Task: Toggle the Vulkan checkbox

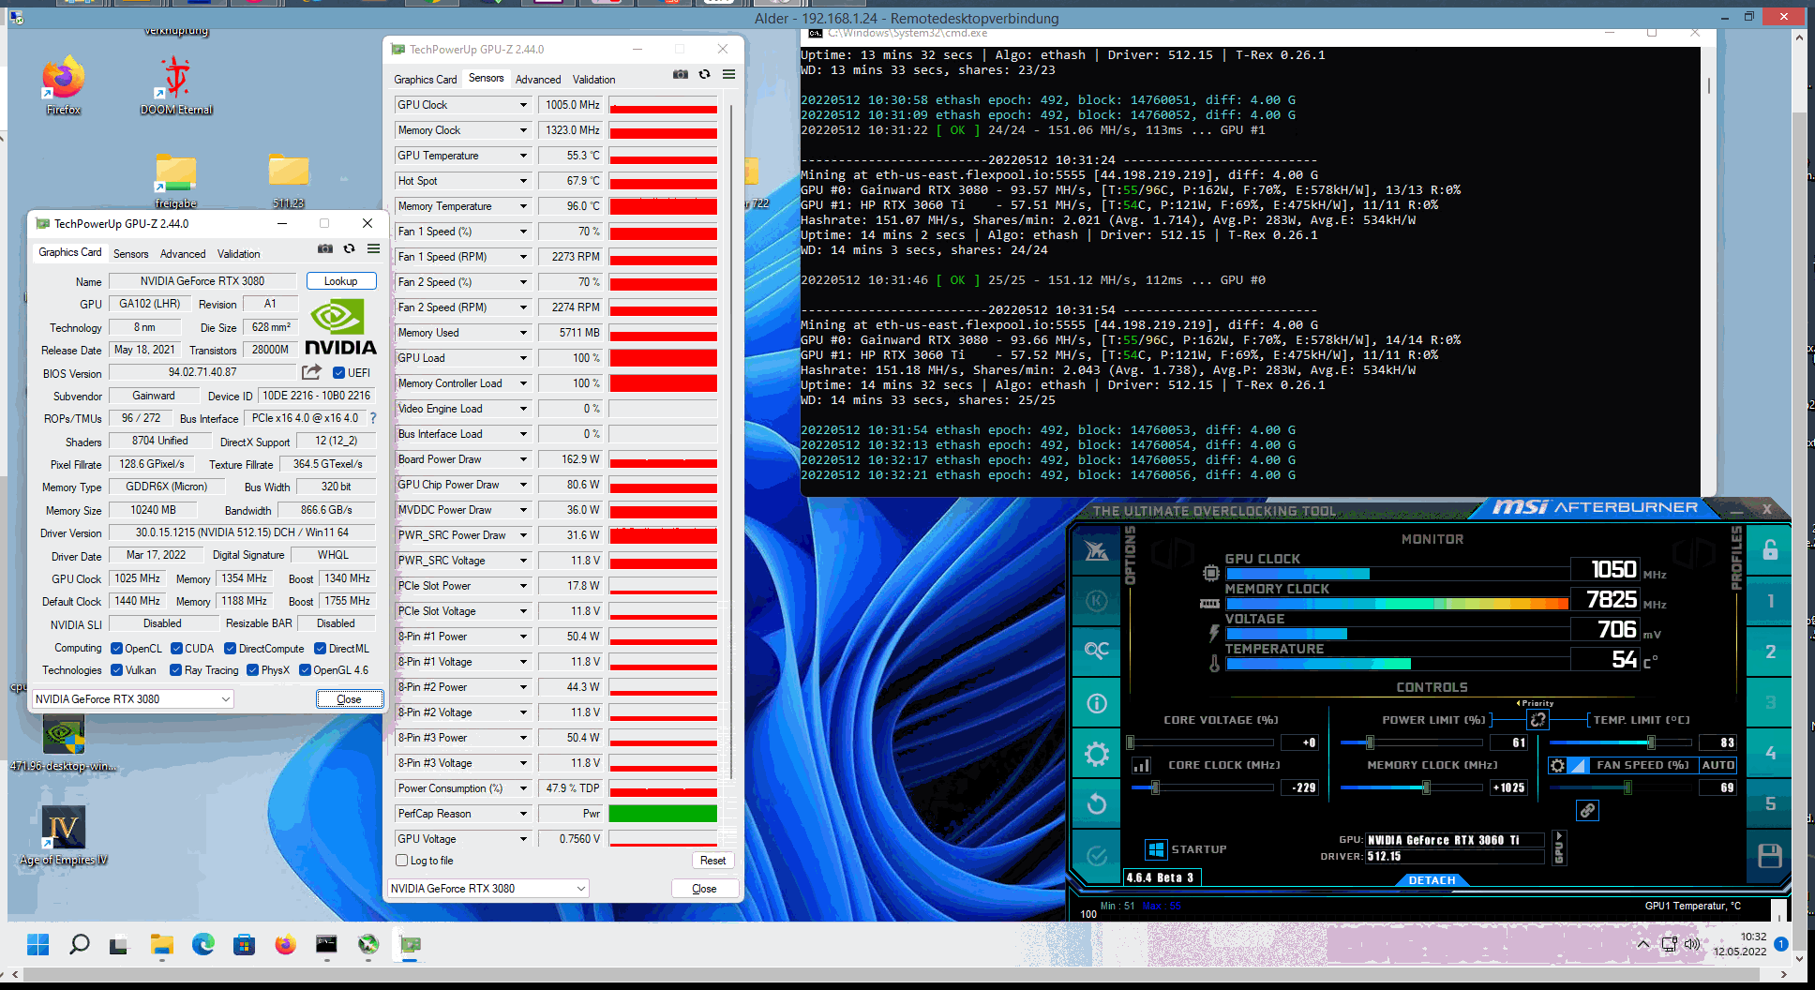Action: [x=116, y=670]
